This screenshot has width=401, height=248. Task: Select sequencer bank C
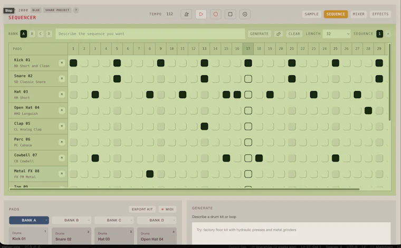(x=41, y=34)
